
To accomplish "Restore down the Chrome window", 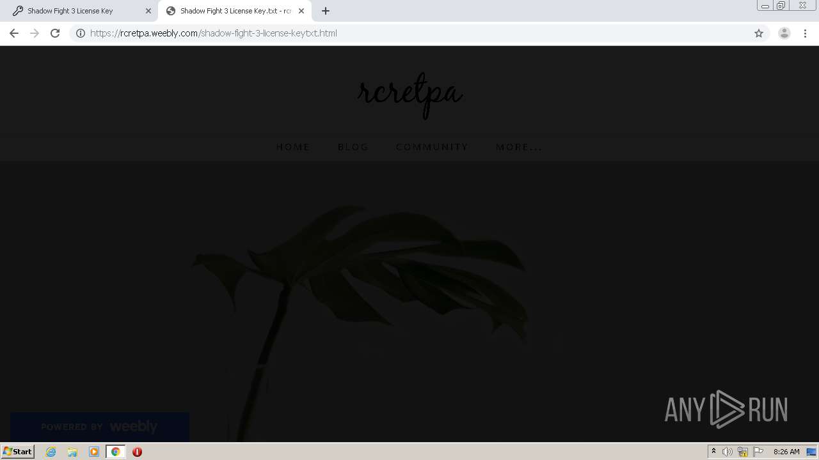I will pyautogui.click(x=781, y=6).
